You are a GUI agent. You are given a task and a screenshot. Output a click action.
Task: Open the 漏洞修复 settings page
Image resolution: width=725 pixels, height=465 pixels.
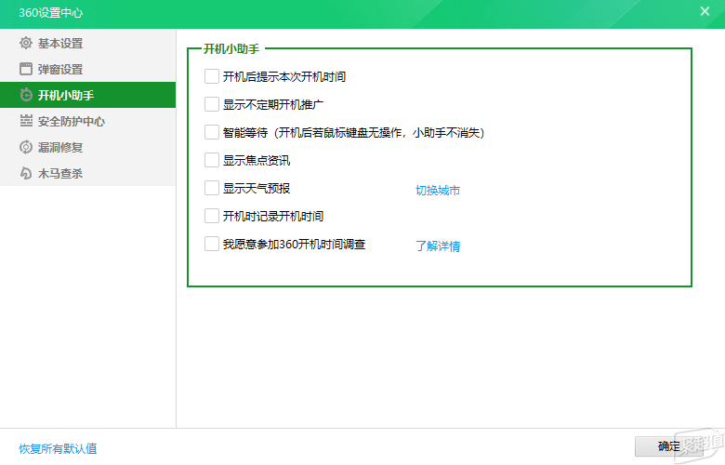(x=88, y=147)
